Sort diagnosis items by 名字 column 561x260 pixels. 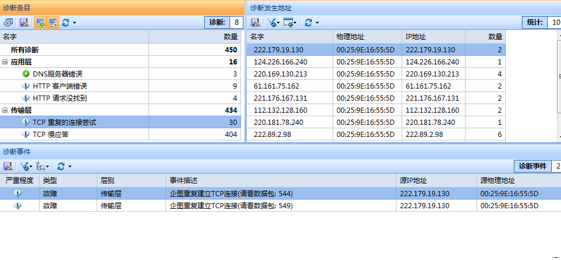(x=74, y=36)
